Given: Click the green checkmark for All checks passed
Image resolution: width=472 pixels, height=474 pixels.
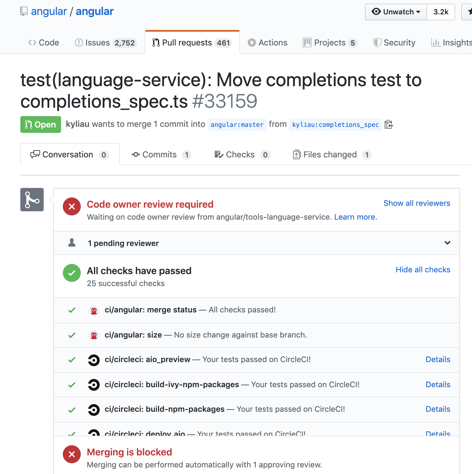Looking at the screenshot, I should click(x=72, y=273).
